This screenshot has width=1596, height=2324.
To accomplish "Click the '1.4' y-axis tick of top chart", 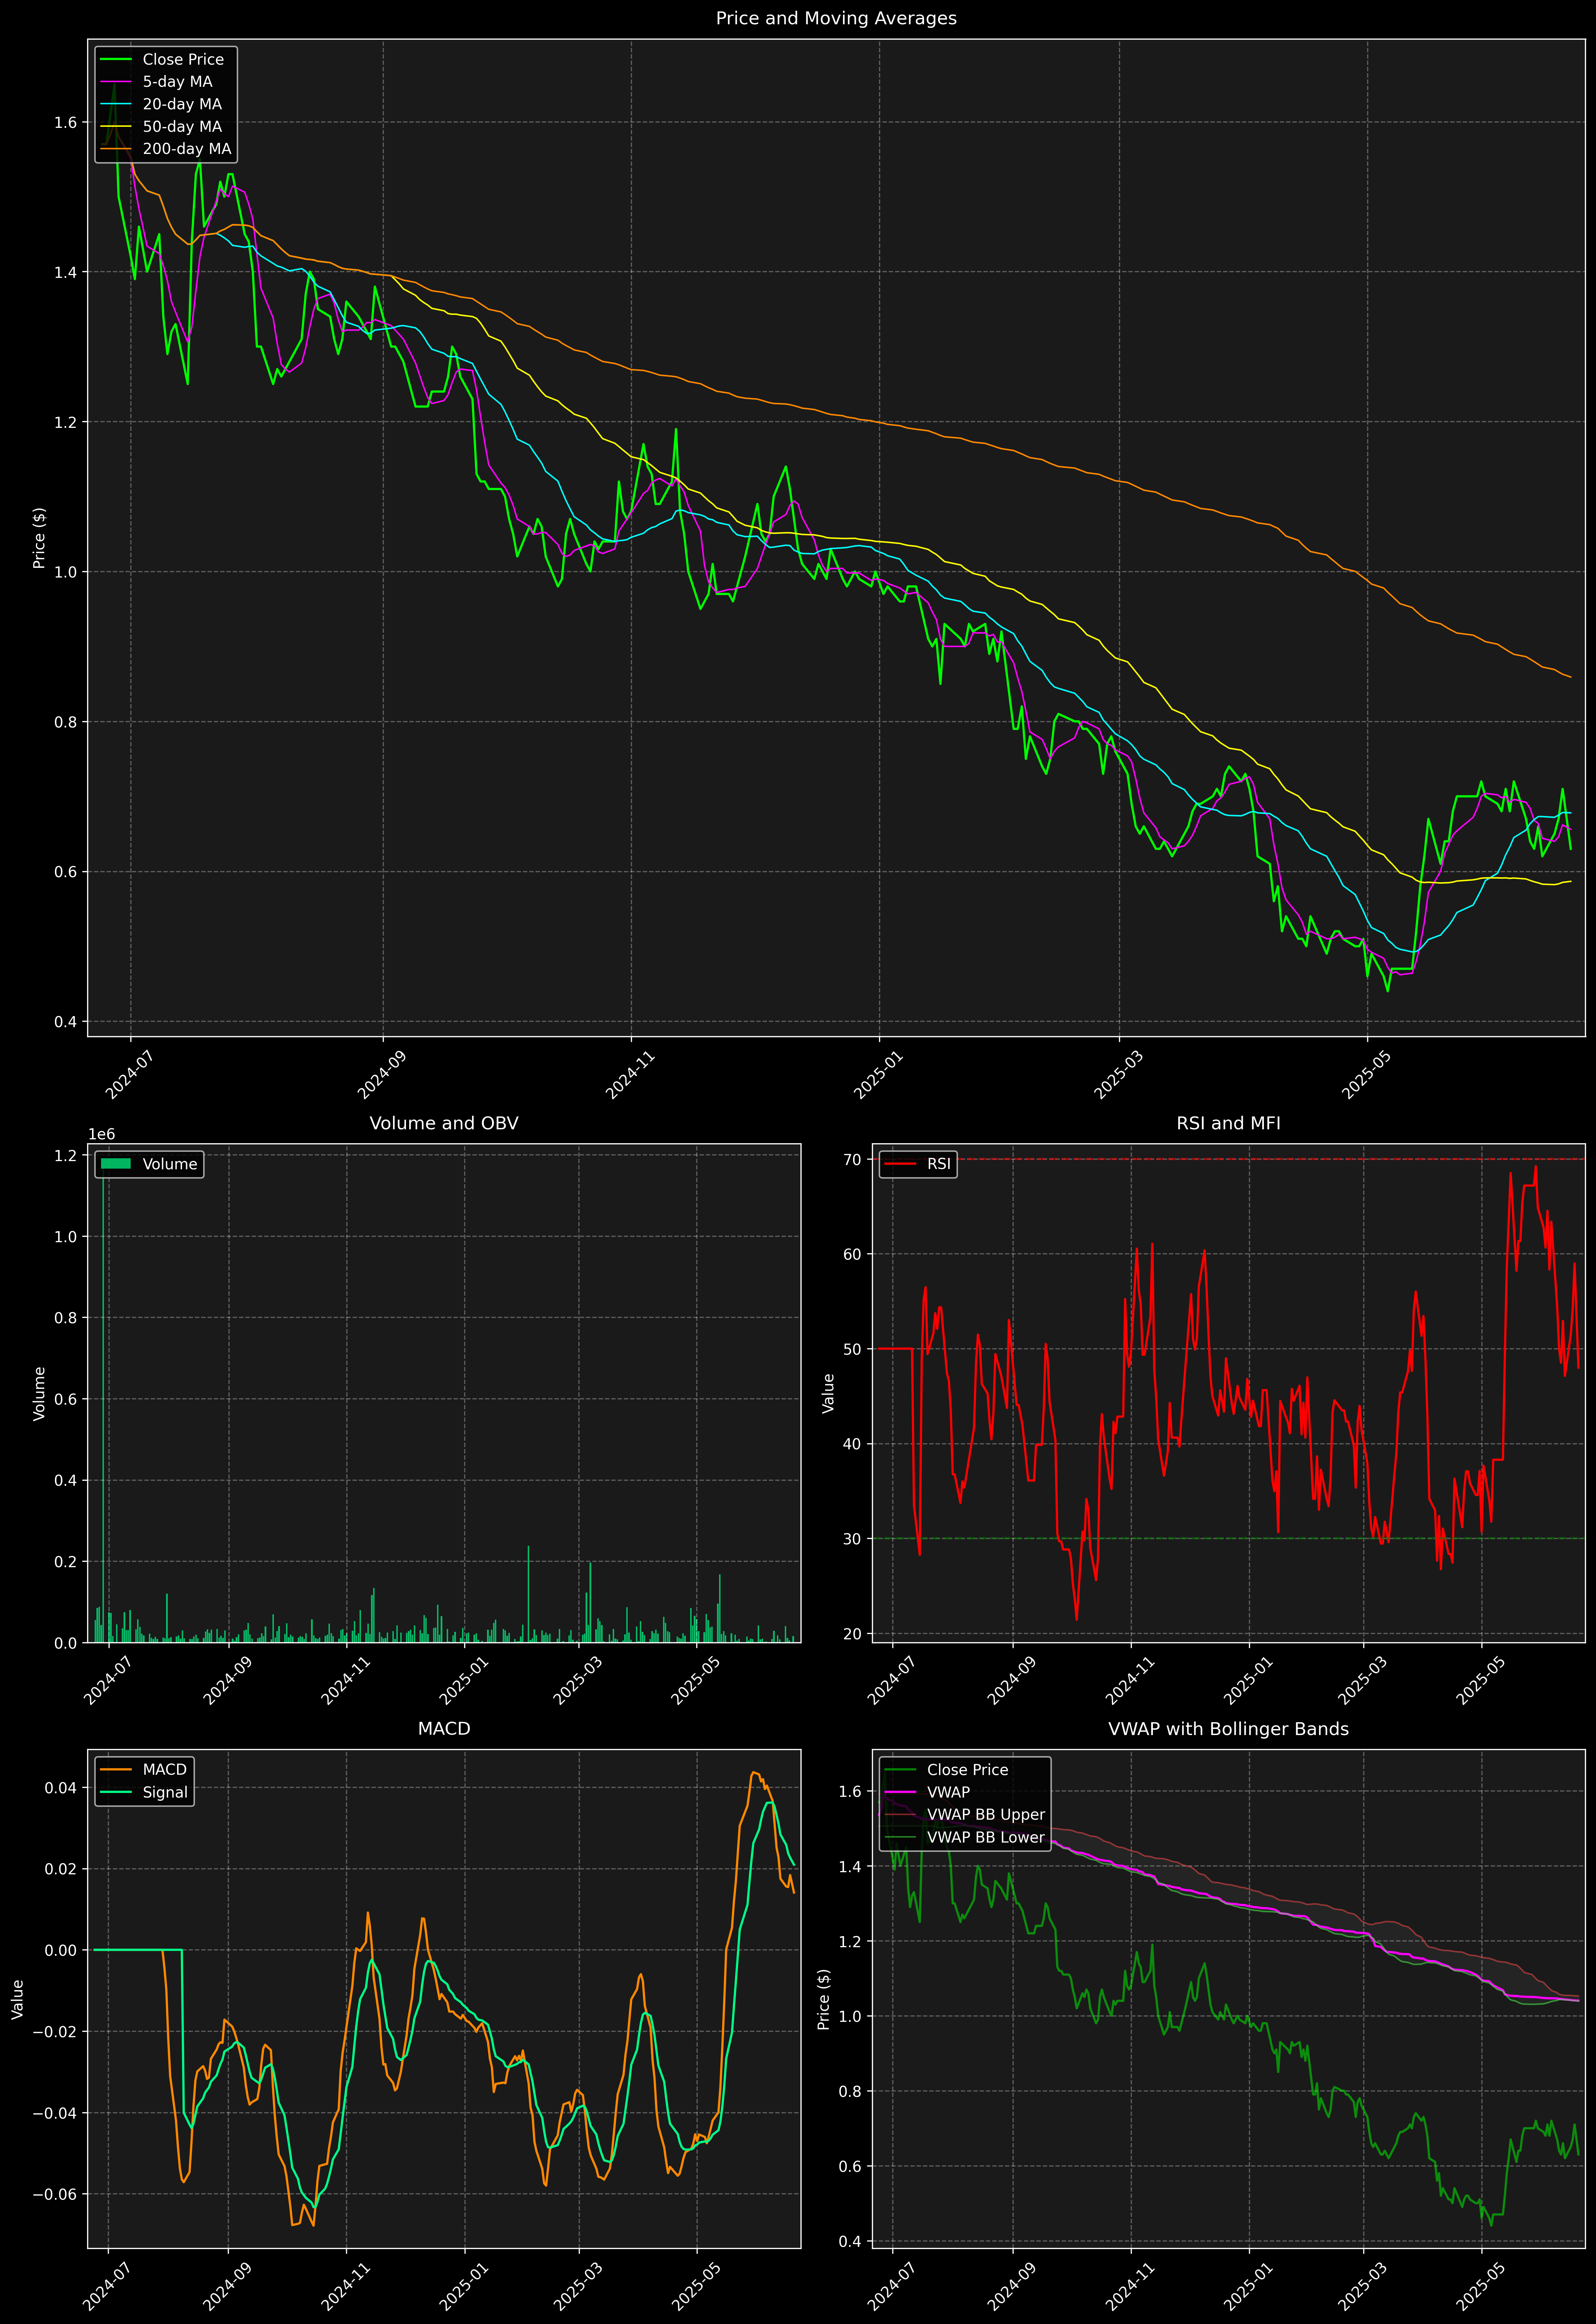I will click(x=66, y=272).
